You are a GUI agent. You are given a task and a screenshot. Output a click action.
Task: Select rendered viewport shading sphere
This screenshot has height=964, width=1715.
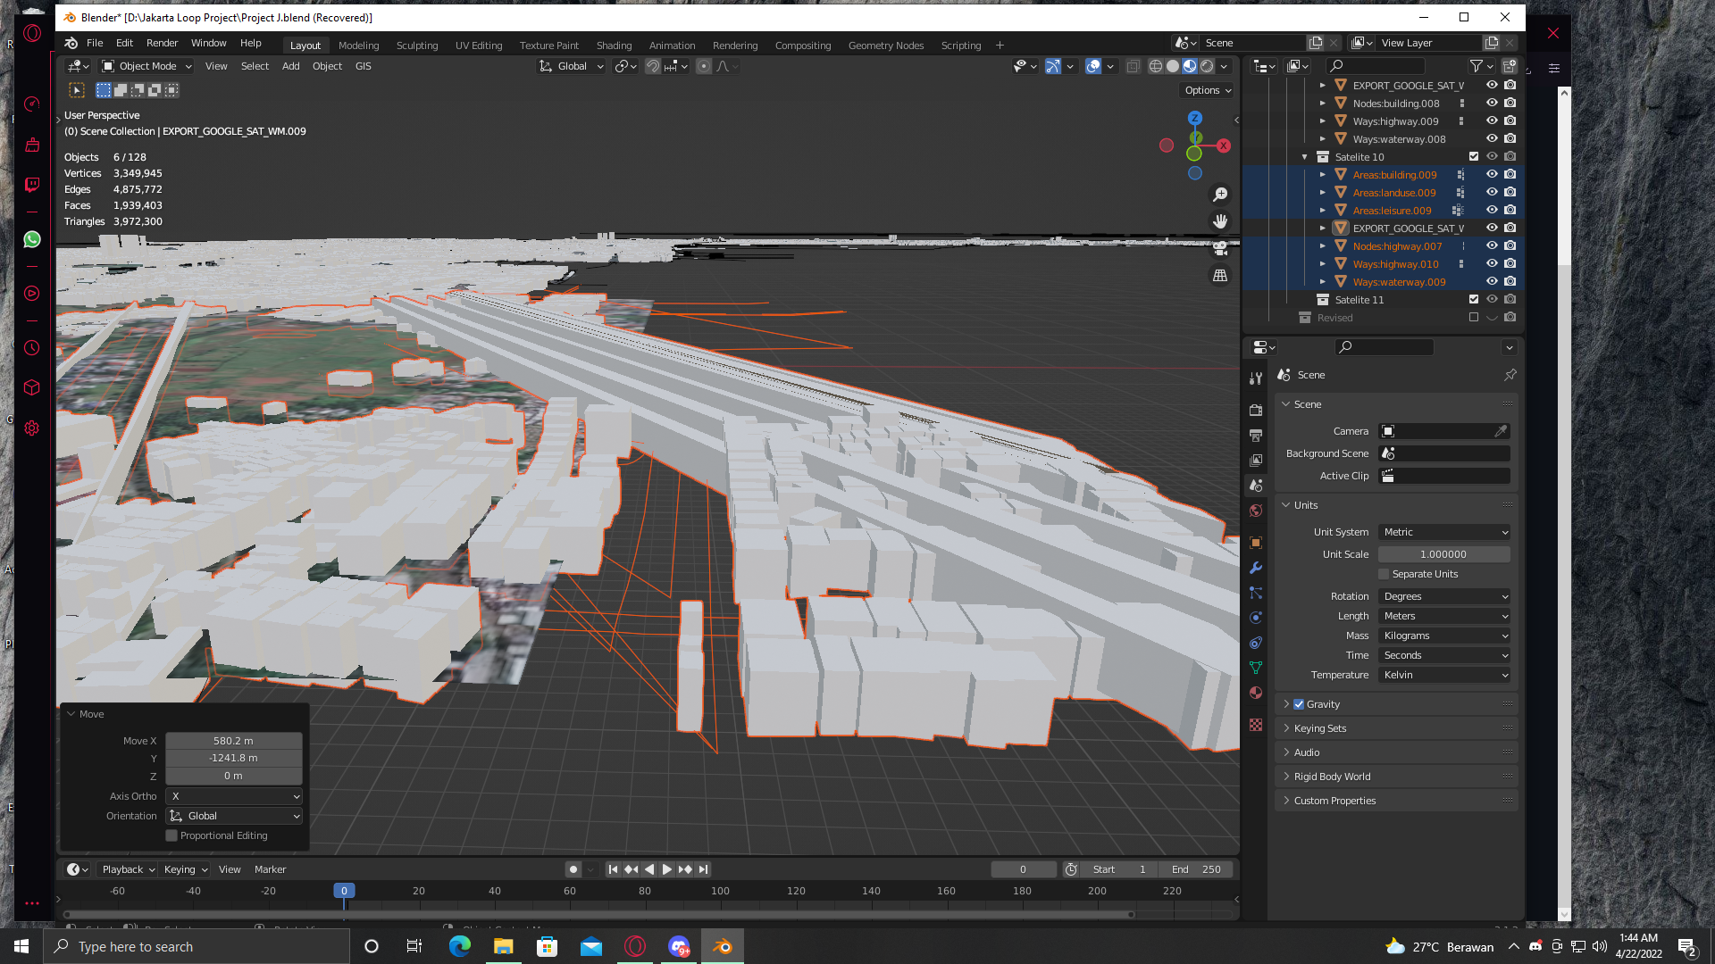pos(1207,66)
